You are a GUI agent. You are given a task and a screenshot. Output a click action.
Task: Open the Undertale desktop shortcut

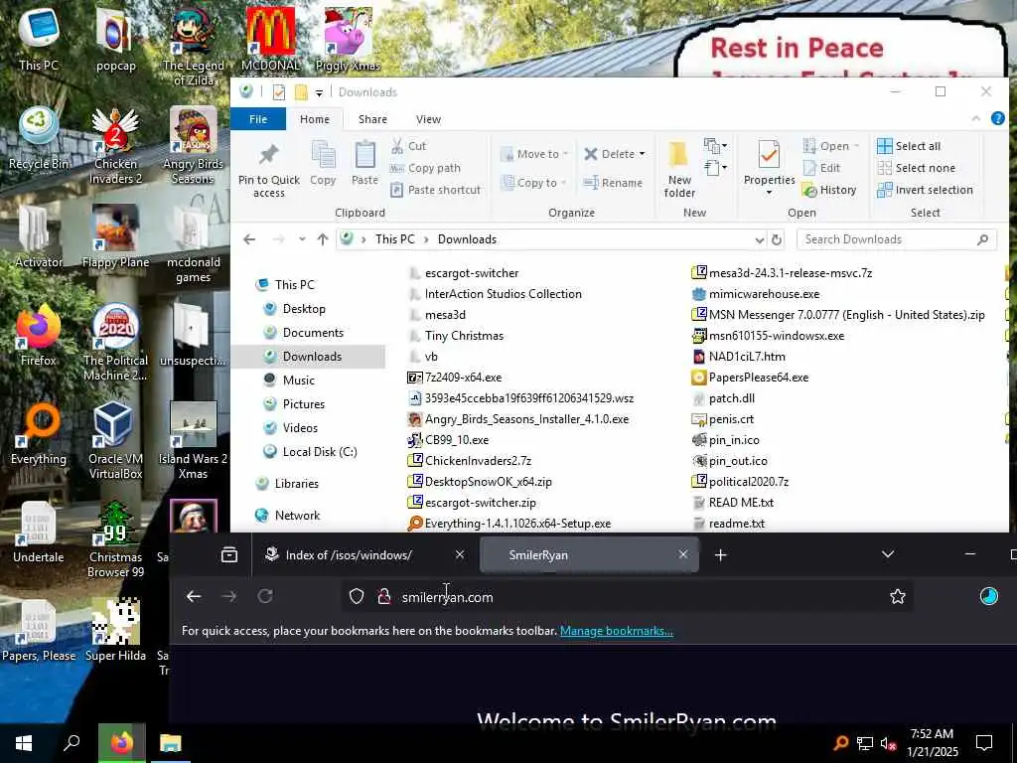tap(39, 533)
